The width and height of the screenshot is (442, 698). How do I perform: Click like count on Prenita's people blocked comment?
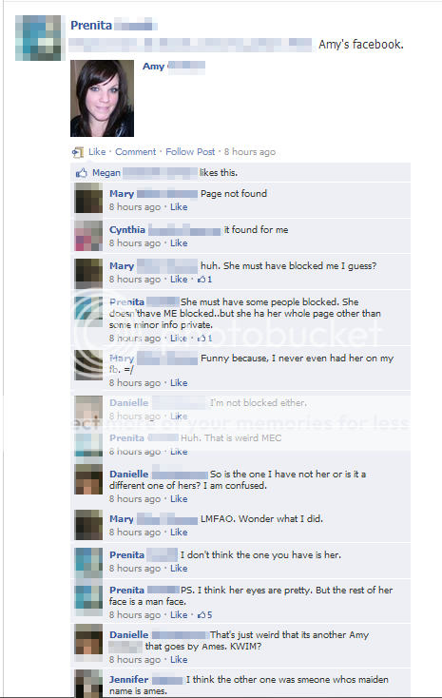point(205,339)
